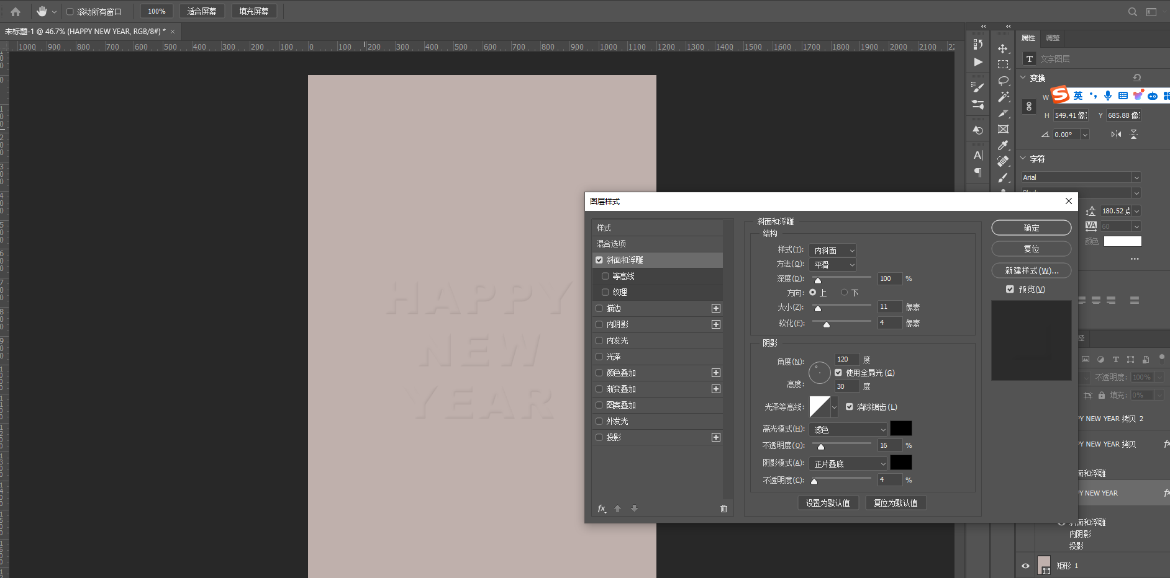Open the 样式 内斜面 dropdown
Viewport: 1170px width, 578px height.
(833, 250)
